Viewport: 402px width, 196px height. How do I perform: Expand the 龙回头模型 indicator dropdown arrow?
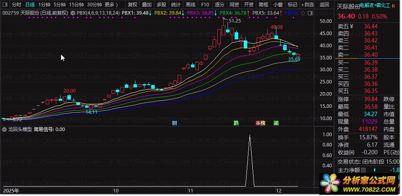[x=4, y=129]
